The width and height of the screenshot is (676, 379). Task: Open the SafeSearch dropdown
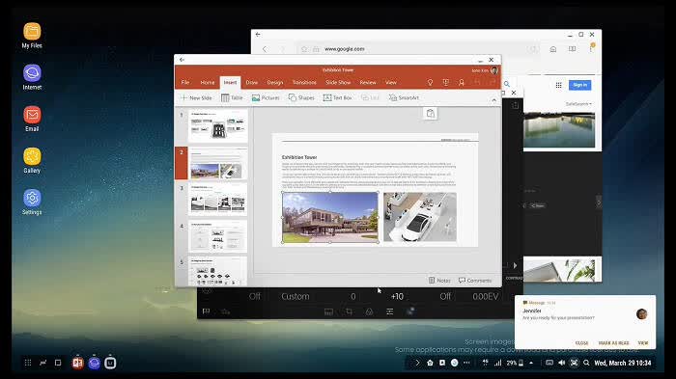578,104
